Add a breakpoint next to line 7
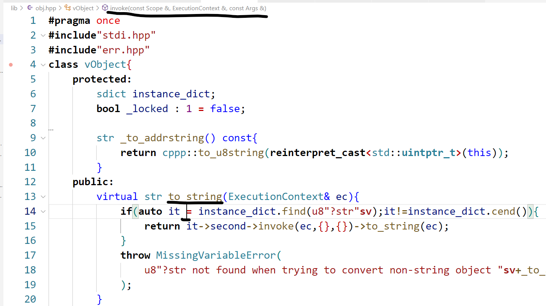 11,108
